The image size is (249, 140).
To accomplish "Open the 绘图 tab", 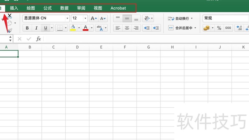I will 31,8.
